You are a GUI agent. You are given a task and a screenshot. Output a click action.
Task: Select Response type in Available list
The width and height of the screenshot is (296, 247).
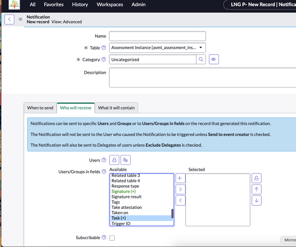coord(125,186)
